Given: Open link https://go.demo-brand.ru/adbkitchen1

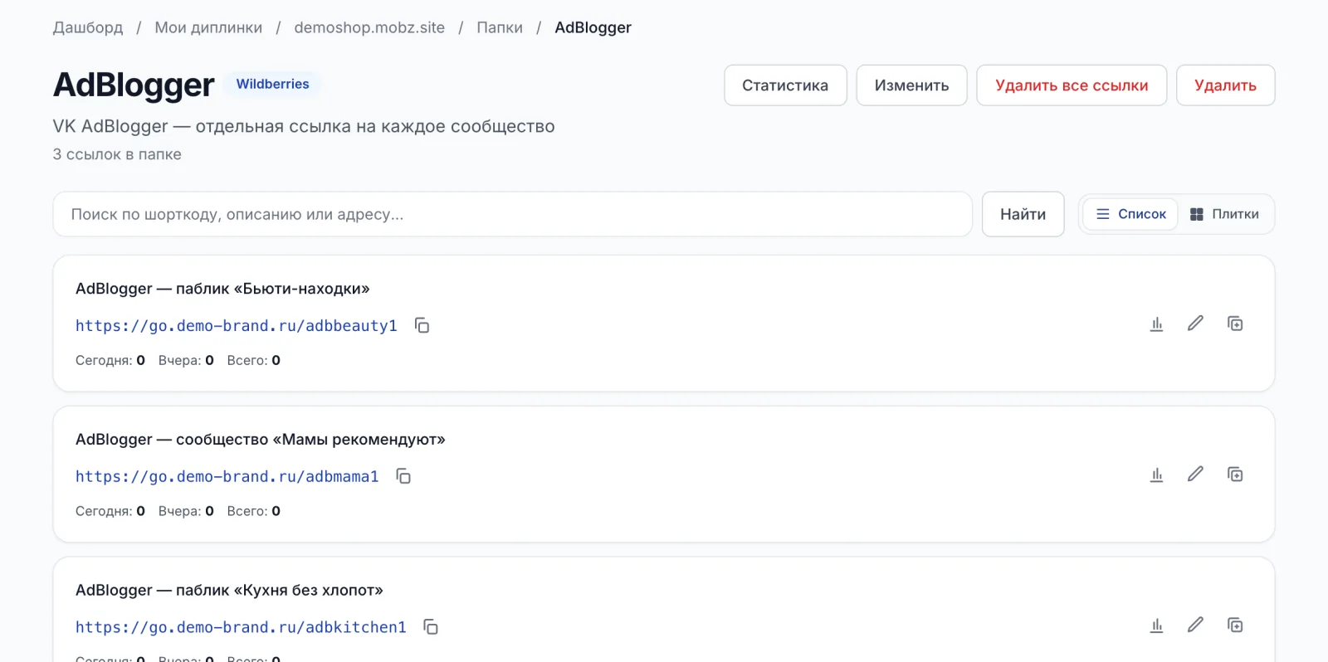Looking at the screenshot, I should point(241,628).
